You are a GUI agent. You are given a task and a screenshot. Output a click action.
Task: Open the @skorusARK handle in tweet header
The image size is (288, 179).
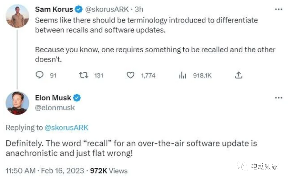(107, 9)
